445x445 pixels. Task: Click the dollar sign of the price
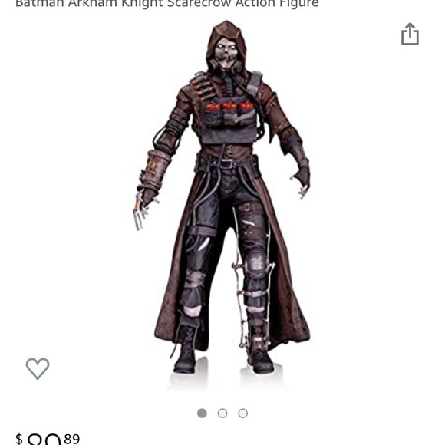[x=18, y=439]
